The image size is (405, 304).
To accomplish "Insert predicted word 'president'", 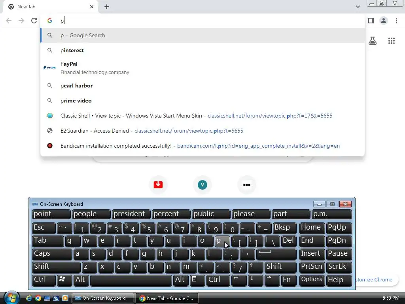I will [131, 214].
